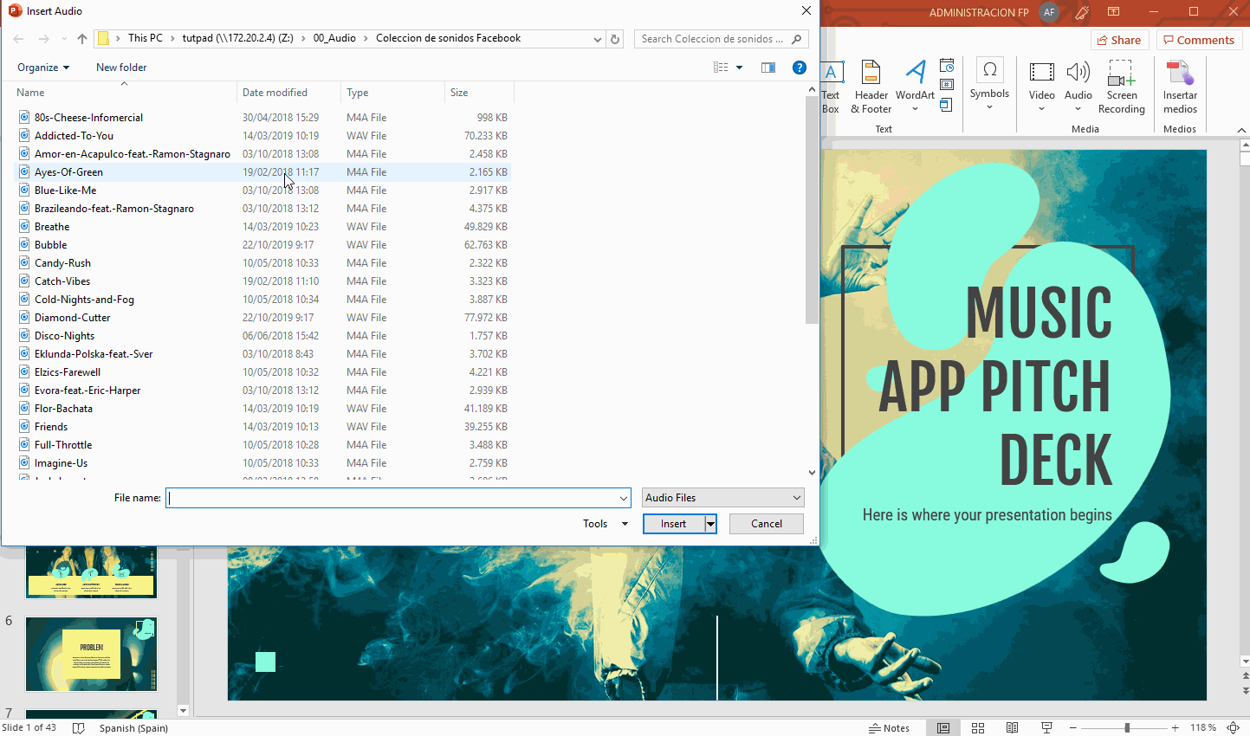Refresh the folder location
This screenshot has height=736, width=1250.
[x=615, y=39]
